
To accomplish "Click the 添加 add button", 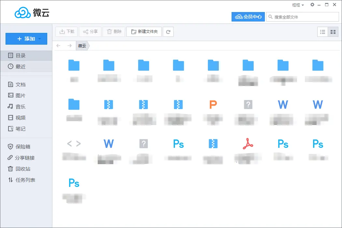I will point(26,39).
